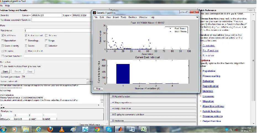
Task: Switch to MATLAB via taskbar icon
Action: (x=120, y=130)
